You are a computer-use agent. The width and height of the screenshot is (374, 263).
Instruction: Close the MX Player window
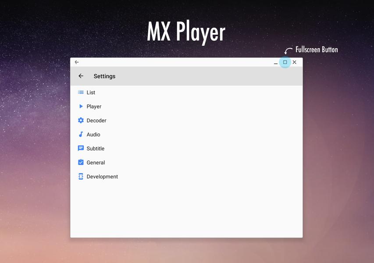tap(295, 62)
